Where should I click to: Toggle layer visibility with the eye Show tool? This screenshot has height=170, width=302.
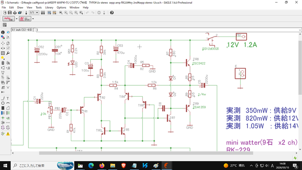click(x=8, y=32)
